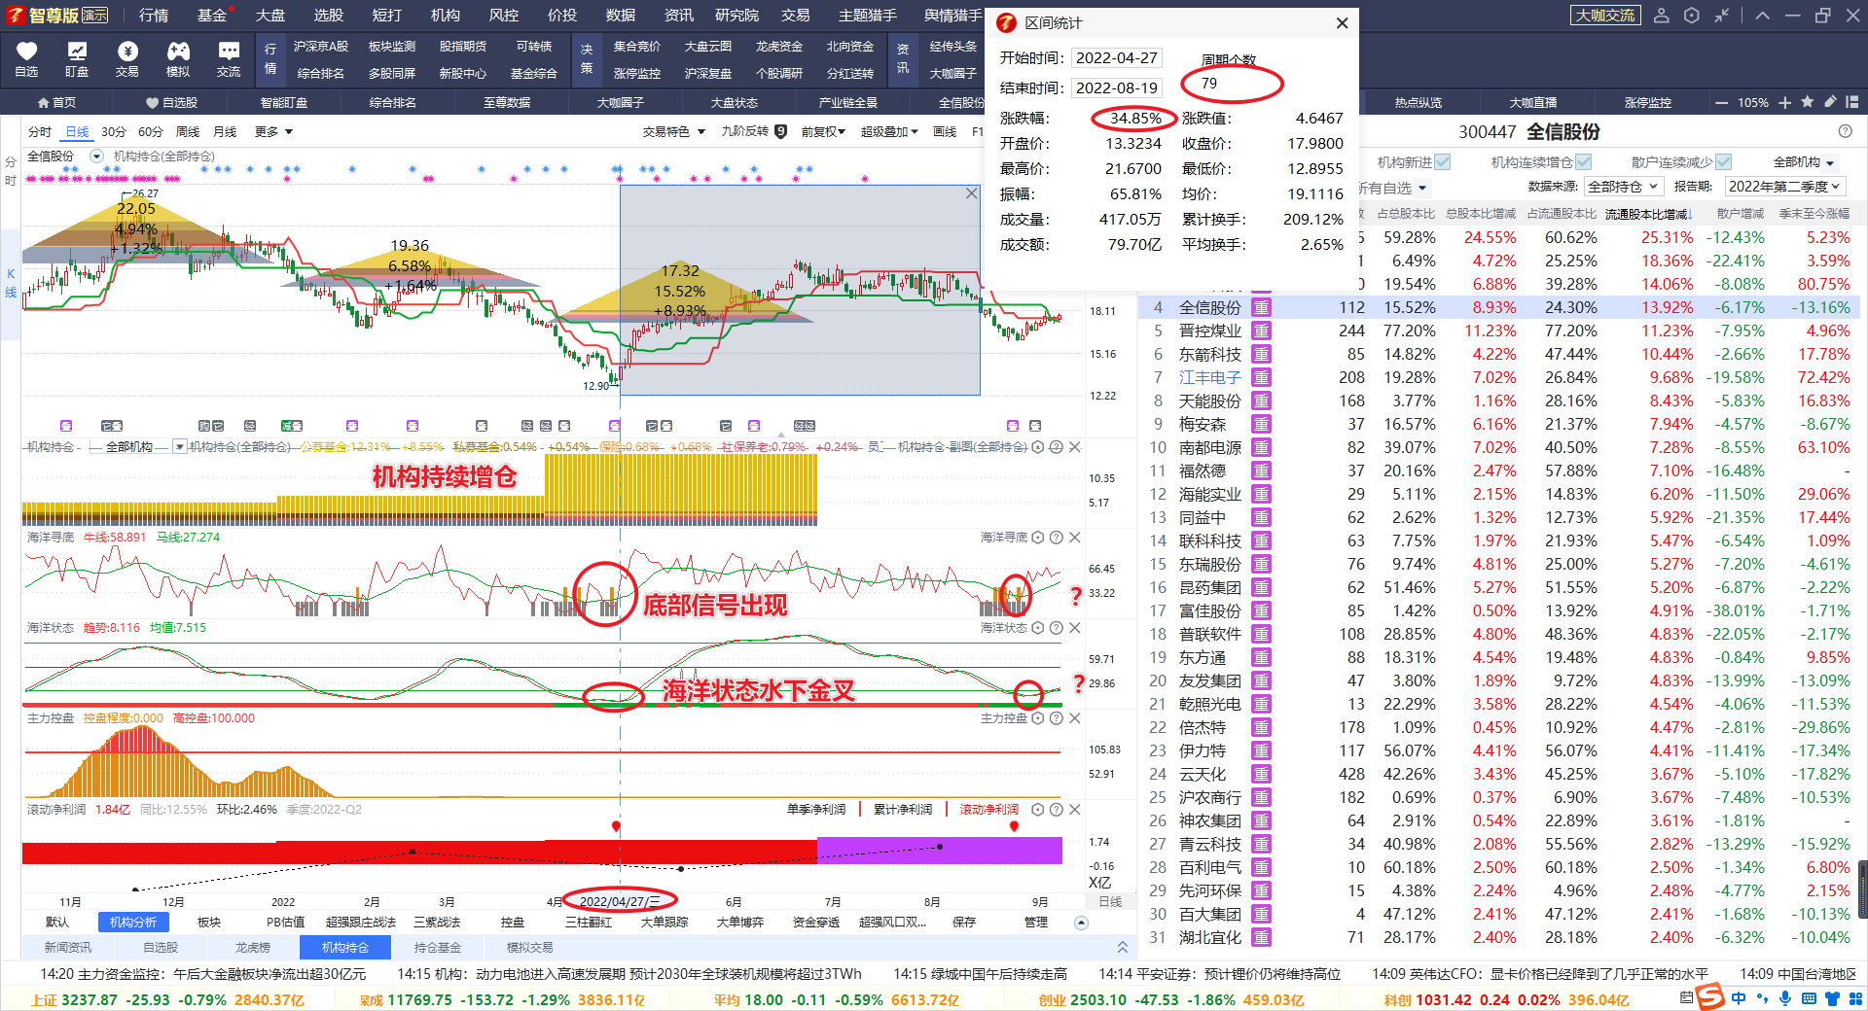Open 数据来源 全部持仓 combo box
Screen dimensions: 1868x1011
pos(1624,187)
